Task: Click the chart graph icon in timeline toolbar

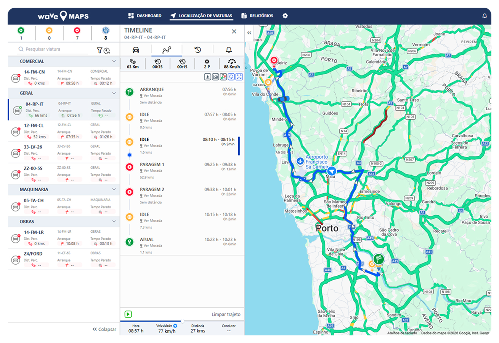Action: (x=215, y=77)
